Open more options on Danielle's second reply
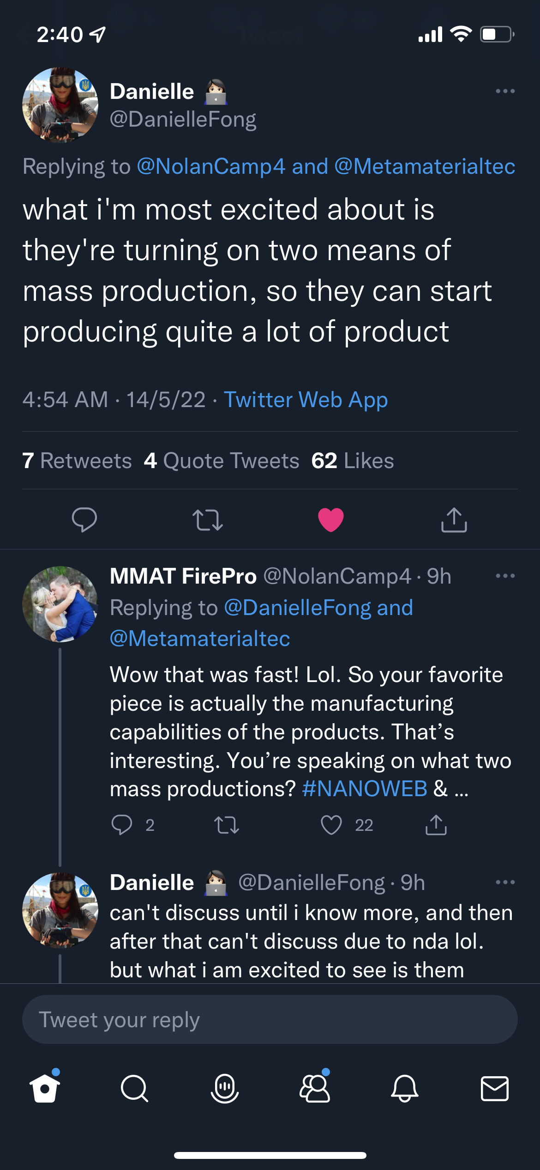The width and height of the screenshot is (540, 1170). pyautogui.click(x=505, y=882)
